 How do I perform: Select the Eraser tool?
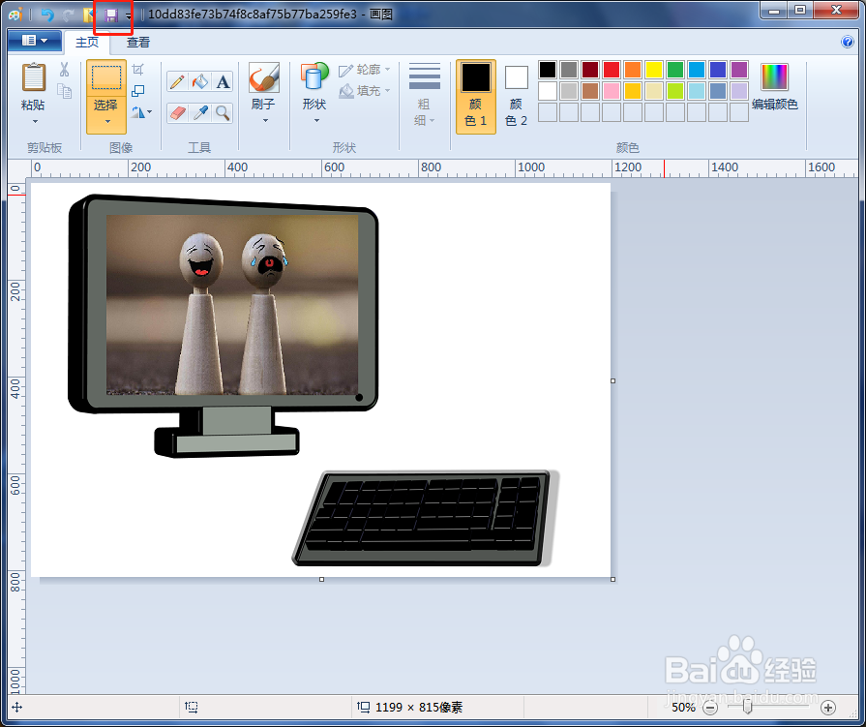pos(177,113)
